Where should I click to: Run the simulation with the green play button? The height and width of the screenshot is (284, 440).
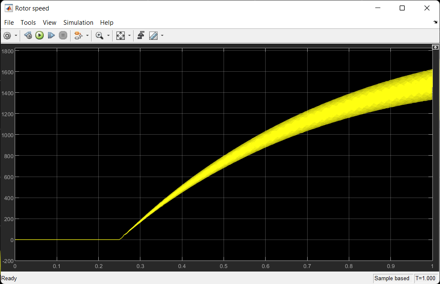40,35
